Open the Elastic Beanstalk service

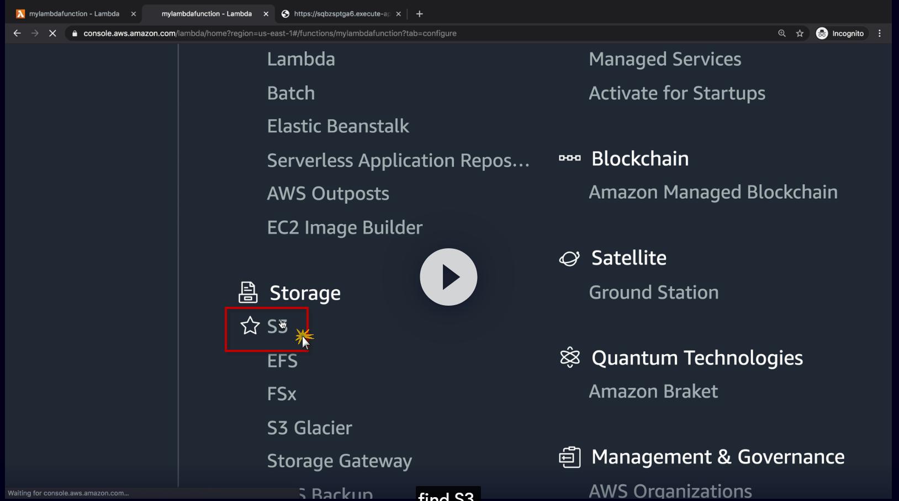(x=338, y=126)
